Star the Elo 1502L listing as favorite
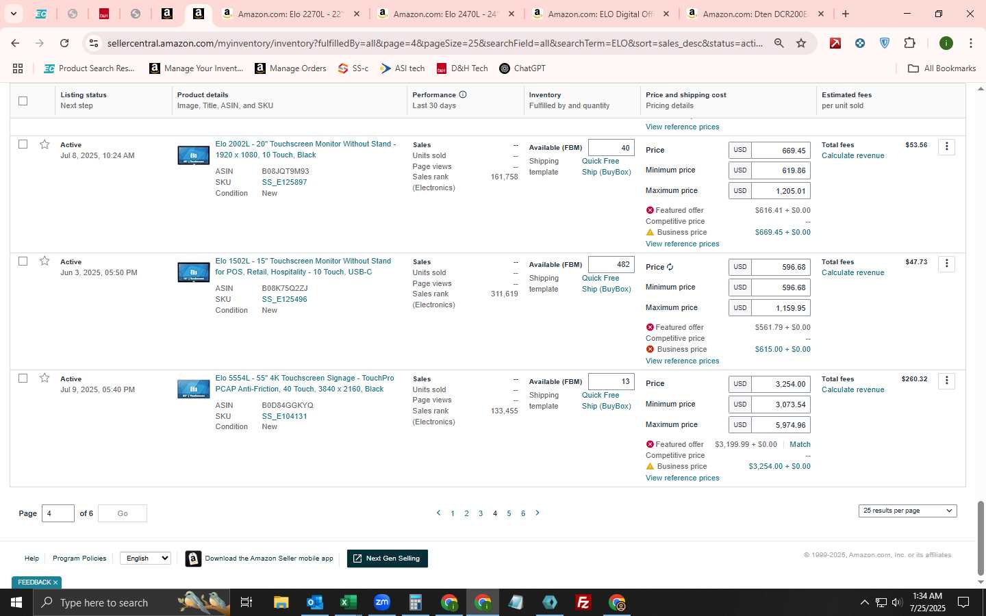This screenshot has height=616, width=986. click(x=45, y=261)
